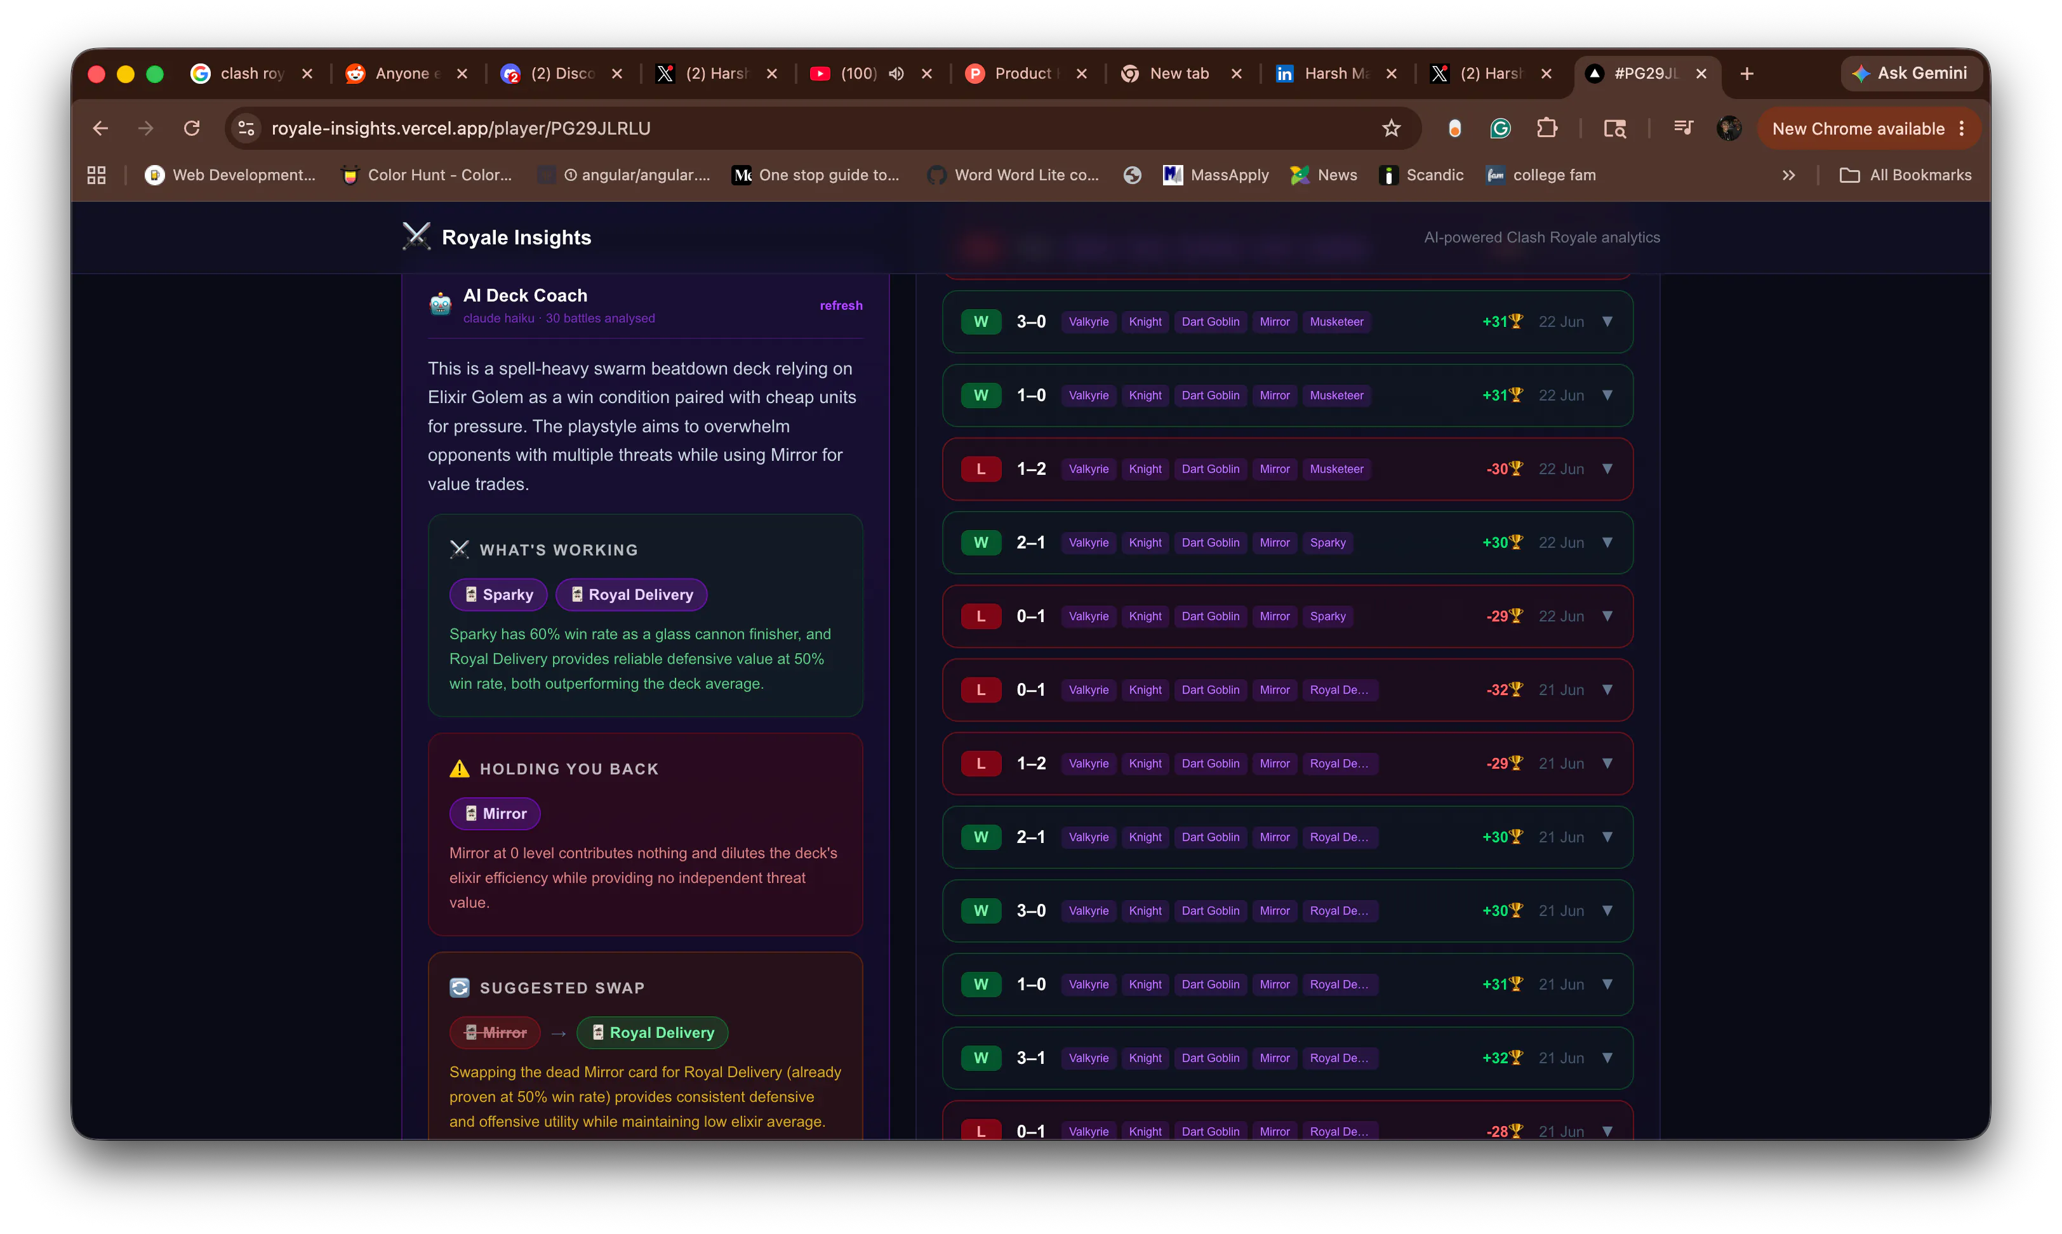The height and width of the screenshot is (1234, 2062).
Task: Open a new tab with the plus button
Action: point(1747,73)
